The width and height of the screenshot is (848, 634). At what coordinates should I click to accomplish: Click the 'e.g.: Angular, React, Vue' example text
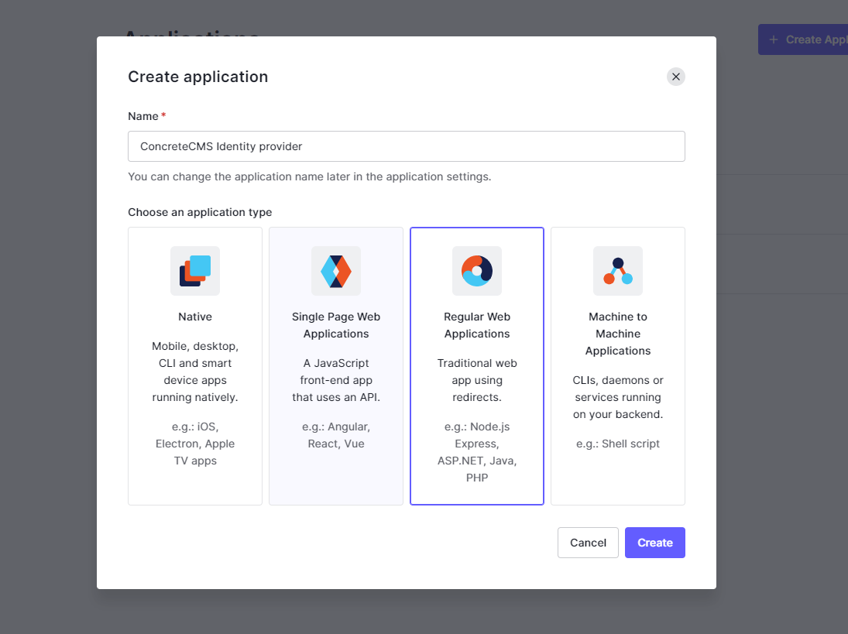[x=336, y=435]
